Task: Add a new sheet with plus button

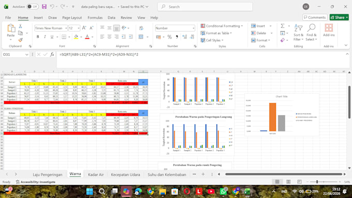Action: pos(203,174)
